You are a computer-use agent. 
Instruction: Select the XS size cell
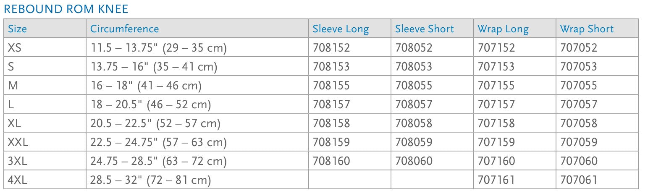14,48
